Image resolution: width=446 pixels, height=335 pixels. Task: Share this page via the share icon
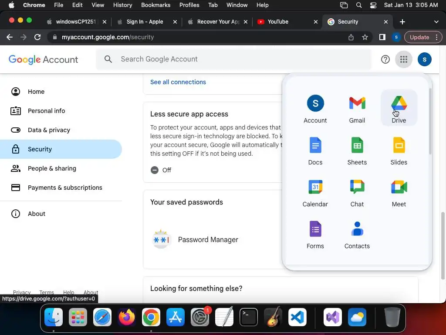pos(351,37)
